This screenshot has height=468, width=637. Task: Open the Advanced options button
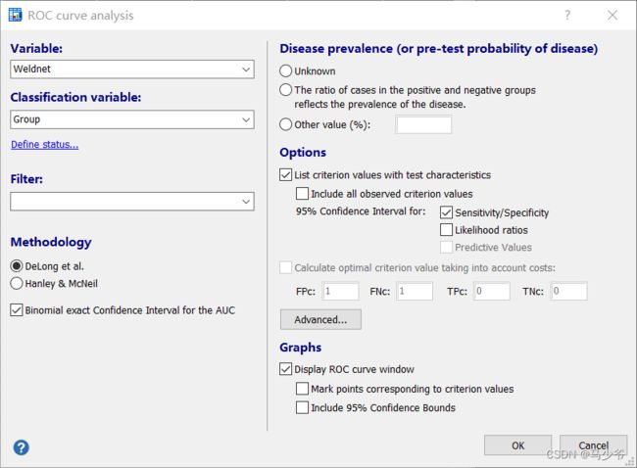(x=320, y=319)
